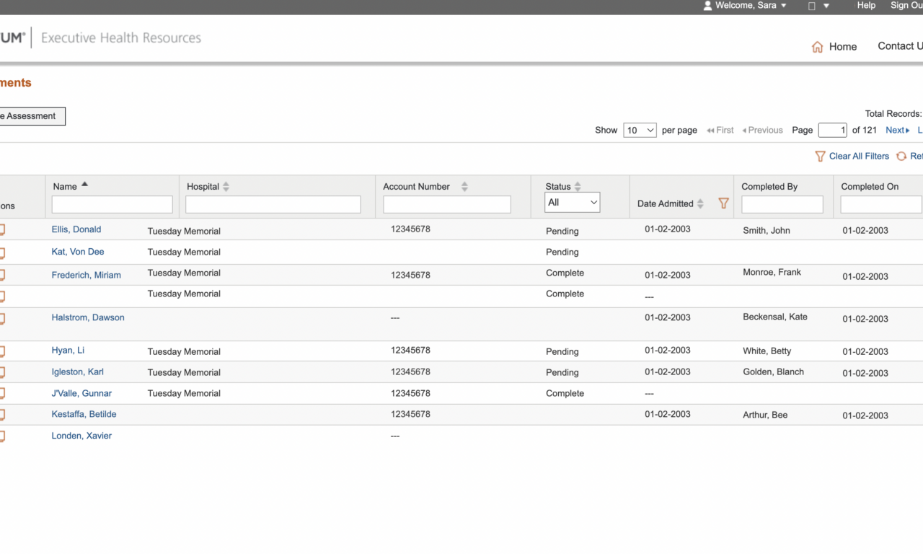
Task: Sort by Name using ascending arrow
Action: click(84, 185)
